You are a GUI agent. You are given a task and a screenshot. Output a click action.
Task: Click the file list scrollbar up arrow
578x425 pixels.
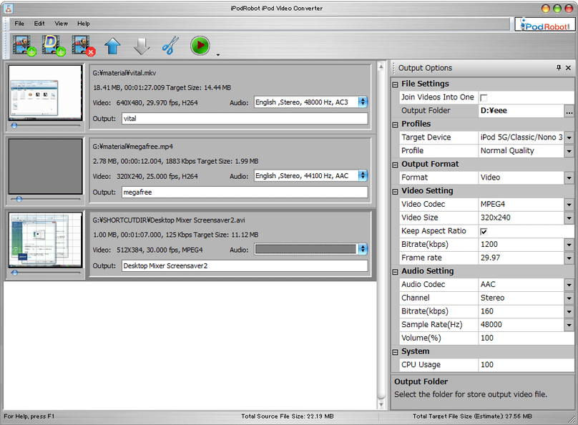click(x=381, y=67)
